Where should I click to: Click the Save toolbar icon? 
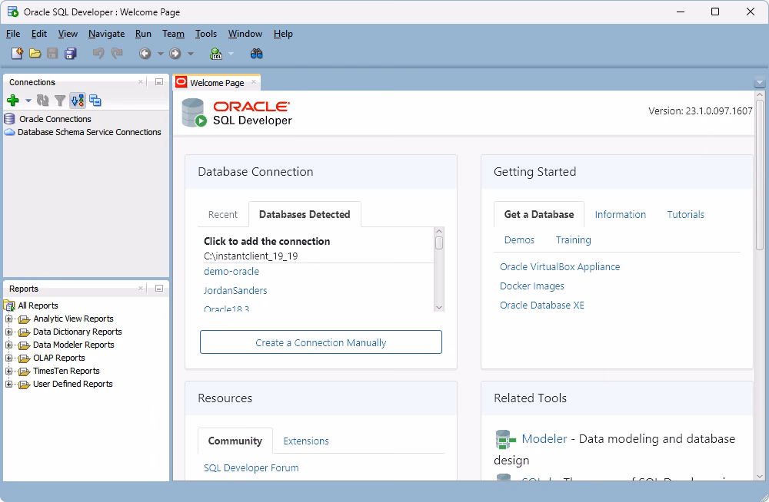click(x=52, y=54)
